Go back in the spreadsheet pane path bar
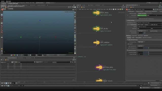 pyautogui.click(x=2, y=60)
